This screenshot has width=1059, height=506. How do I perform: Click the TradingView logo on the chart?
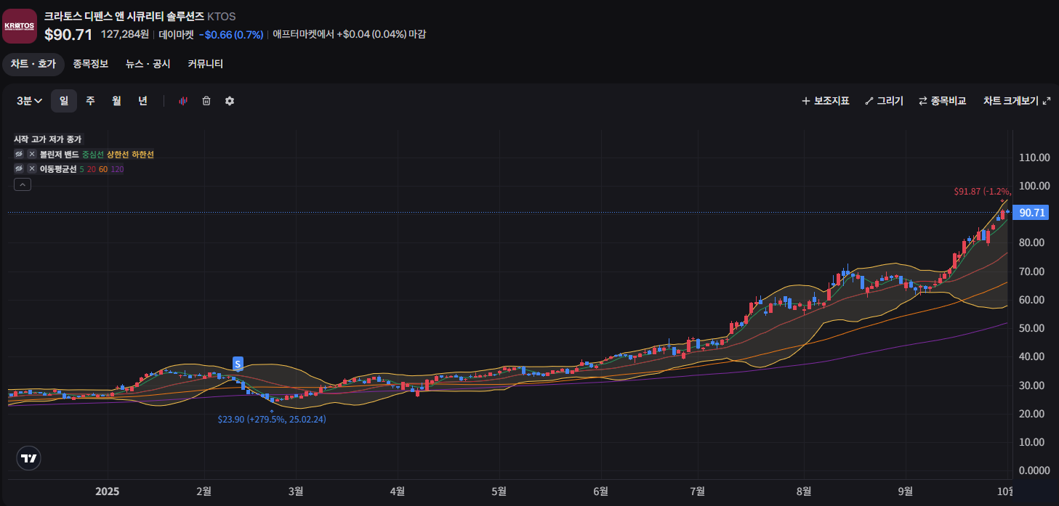(29, 458)
